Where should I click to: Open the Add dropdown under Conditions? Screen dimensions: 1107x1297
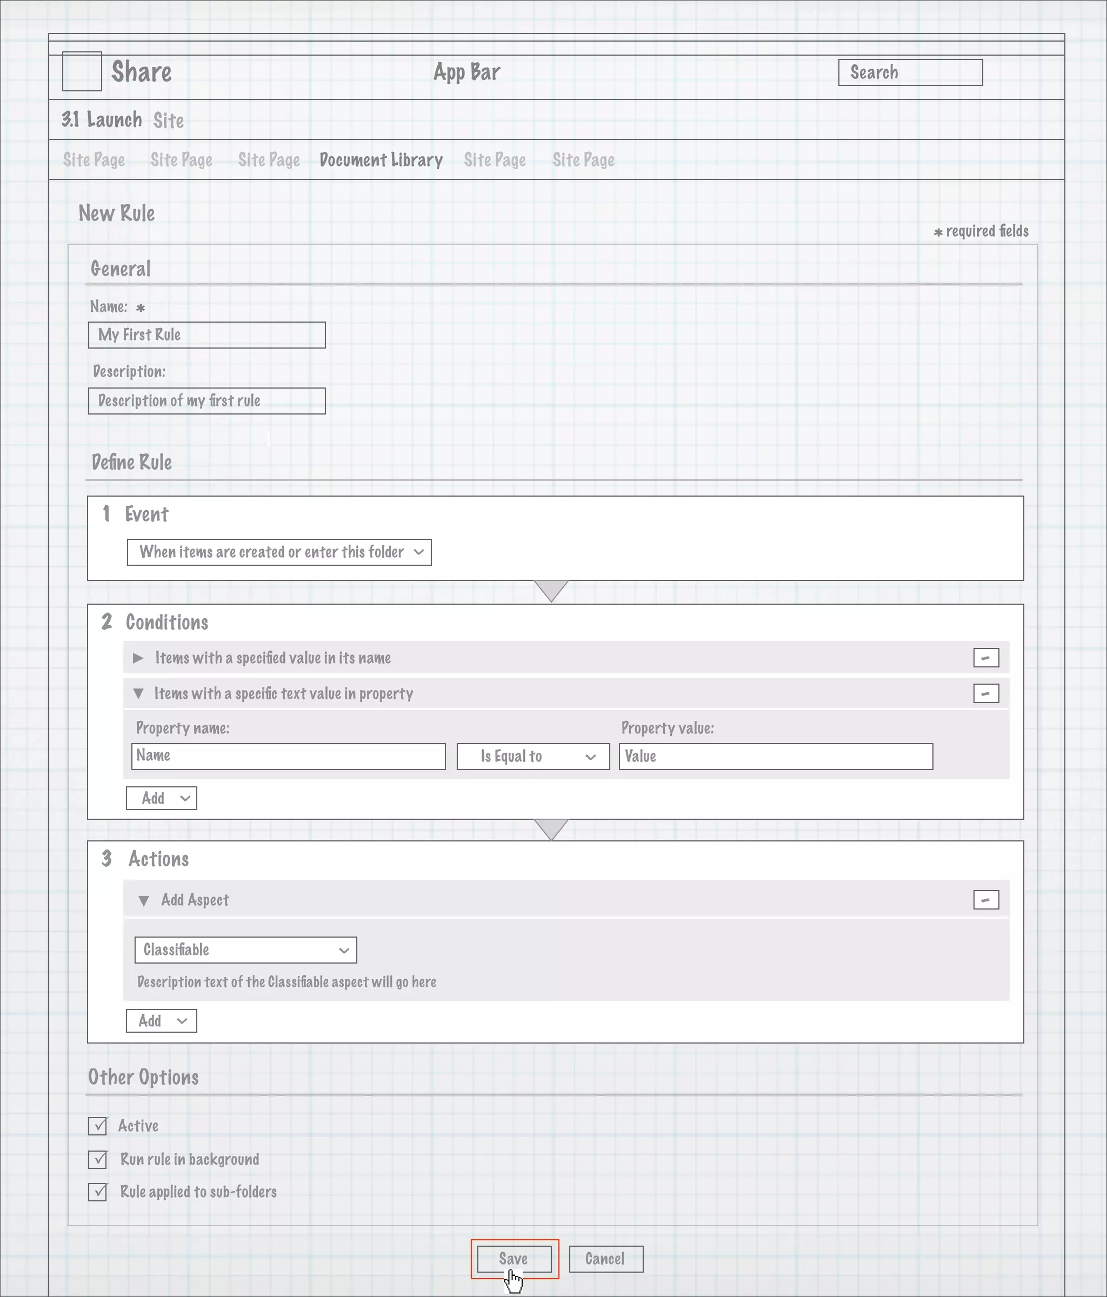pos(162,798)
